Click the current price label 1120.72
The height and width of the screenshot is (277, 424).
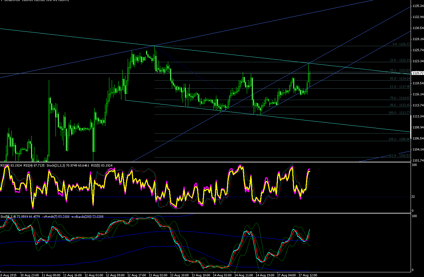(418, 73)
